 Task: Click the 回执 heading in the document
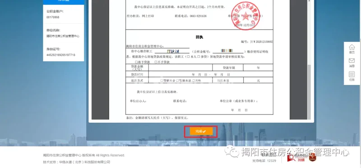point(199,37)
